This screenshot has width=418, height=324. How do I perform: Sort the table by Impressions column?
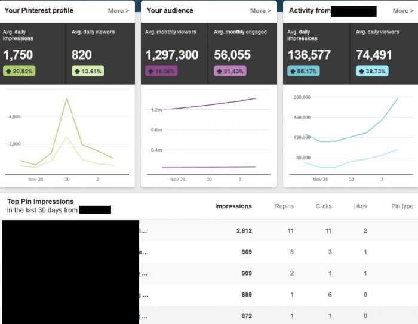point(233,206)
